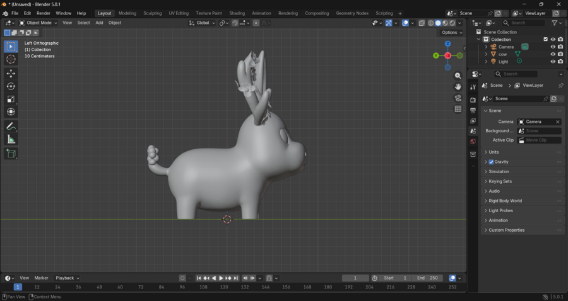
Task: Open the Object Mode dropdown
Action: 38,23
